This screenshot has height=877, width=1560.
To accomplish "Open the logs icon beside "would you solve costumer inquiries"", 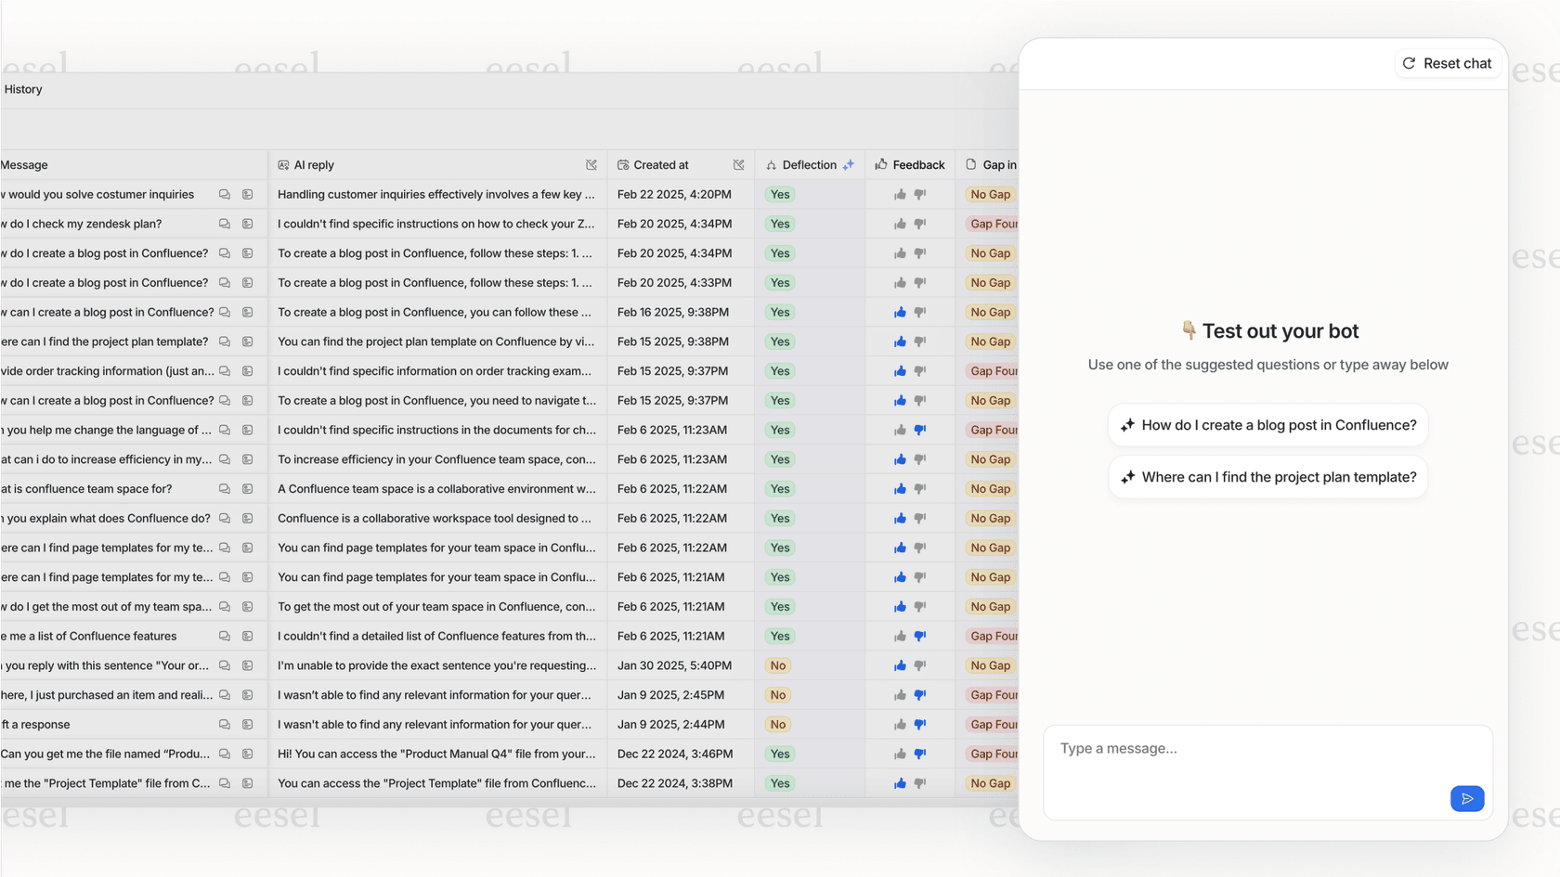I will (247, 195).
